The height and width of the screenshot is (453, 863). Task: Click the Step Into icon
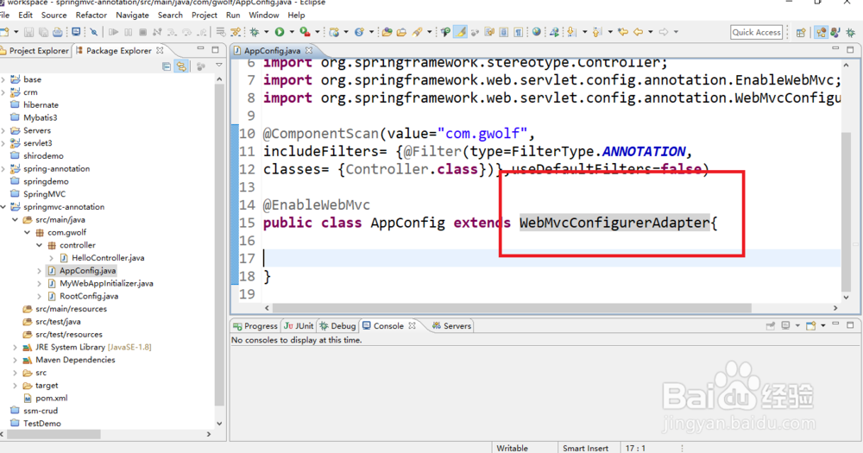coord(173,32)
